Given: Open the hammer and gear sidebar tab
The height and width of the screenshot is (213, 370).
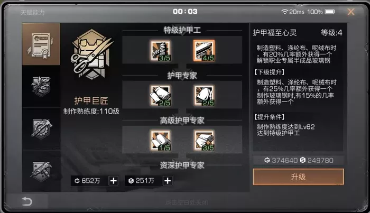Looking at the screenshot, I should (x=41, y=129).
